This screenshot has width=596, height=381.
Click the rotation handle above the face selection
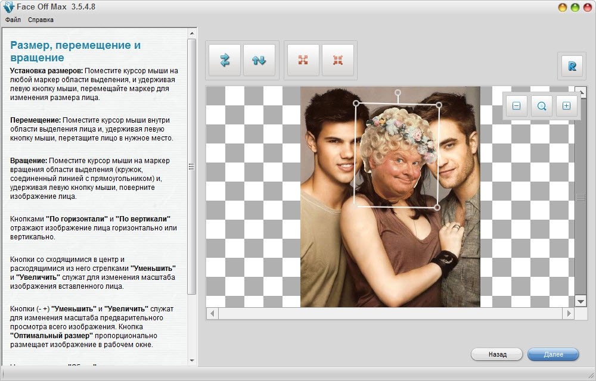[x=398, y=93]
